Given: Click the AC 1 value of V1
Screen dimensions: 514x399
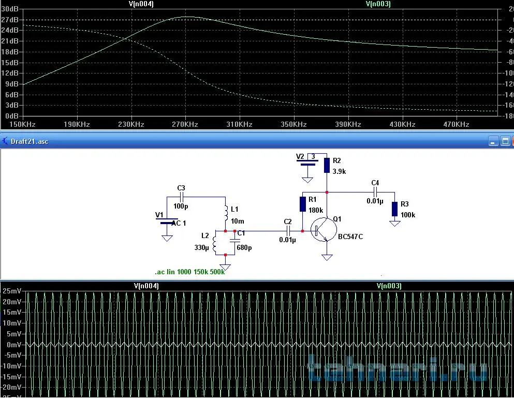Looking at the screenshot, I should tap(179, 223).
